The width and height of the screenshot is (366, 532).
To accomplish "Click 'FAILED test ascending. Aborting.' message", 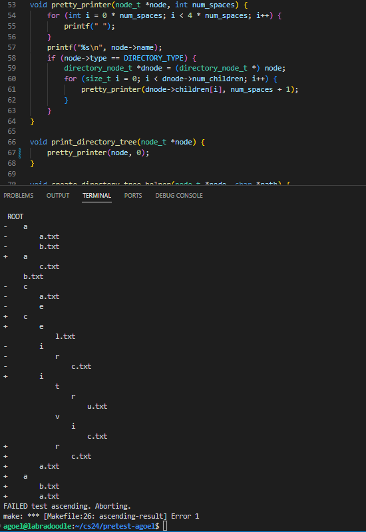I will (67, 506).
